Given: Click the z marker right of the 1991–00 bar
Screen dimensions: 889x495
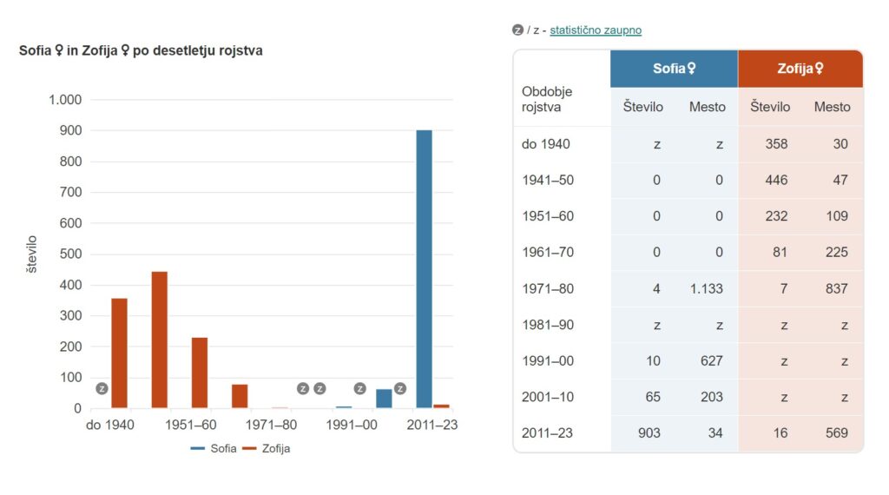Looking at the screenshot, I should pyautogui.click(x=359, y=388).
